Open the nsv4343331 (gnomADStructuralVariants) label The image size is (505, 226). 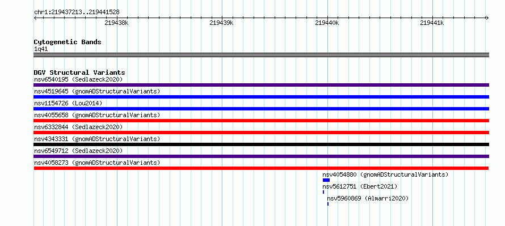coord(97,139)
